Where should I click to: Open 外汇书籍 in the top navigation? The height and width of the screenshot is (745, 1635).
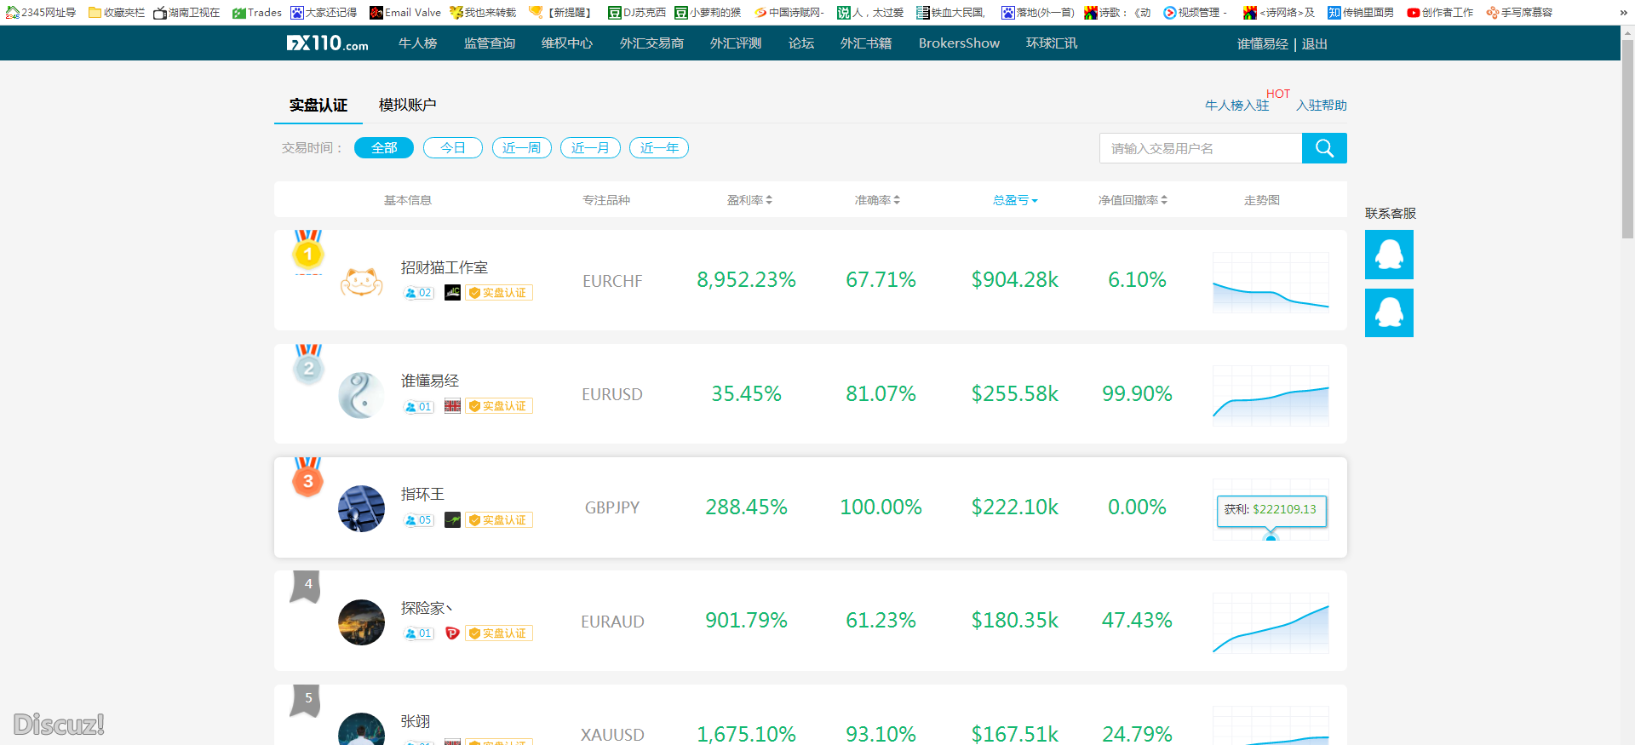[x=866, y=43]
